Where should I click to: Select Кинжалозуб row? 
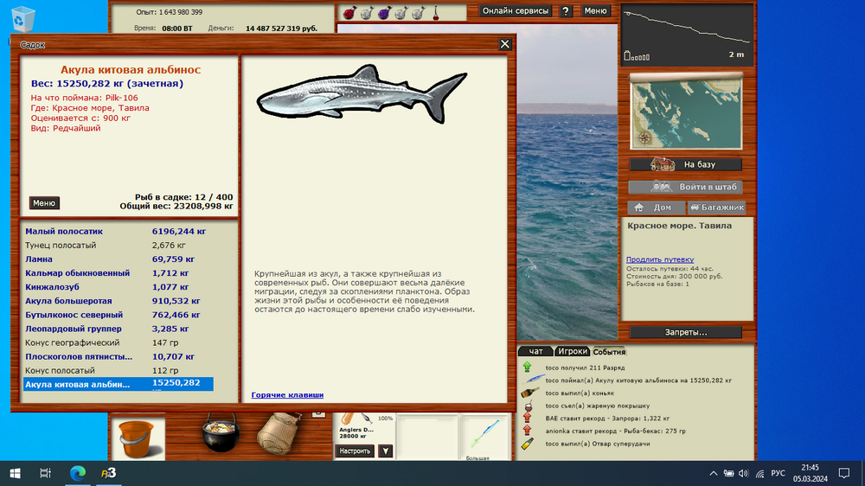click(x=118, y=287)
